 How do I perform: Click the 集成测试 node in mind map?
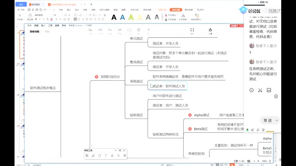click(136, 62)
